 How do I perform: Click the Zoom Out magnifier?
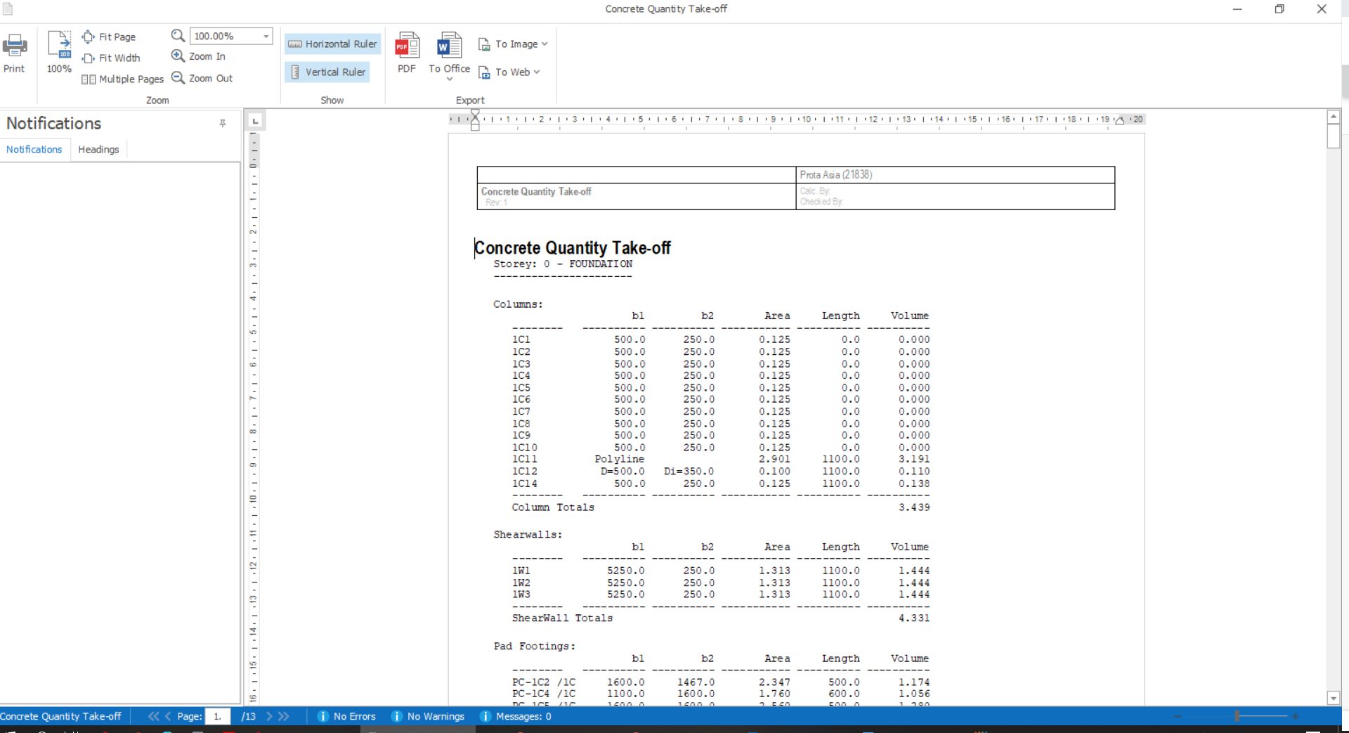[x=178, y=78]
